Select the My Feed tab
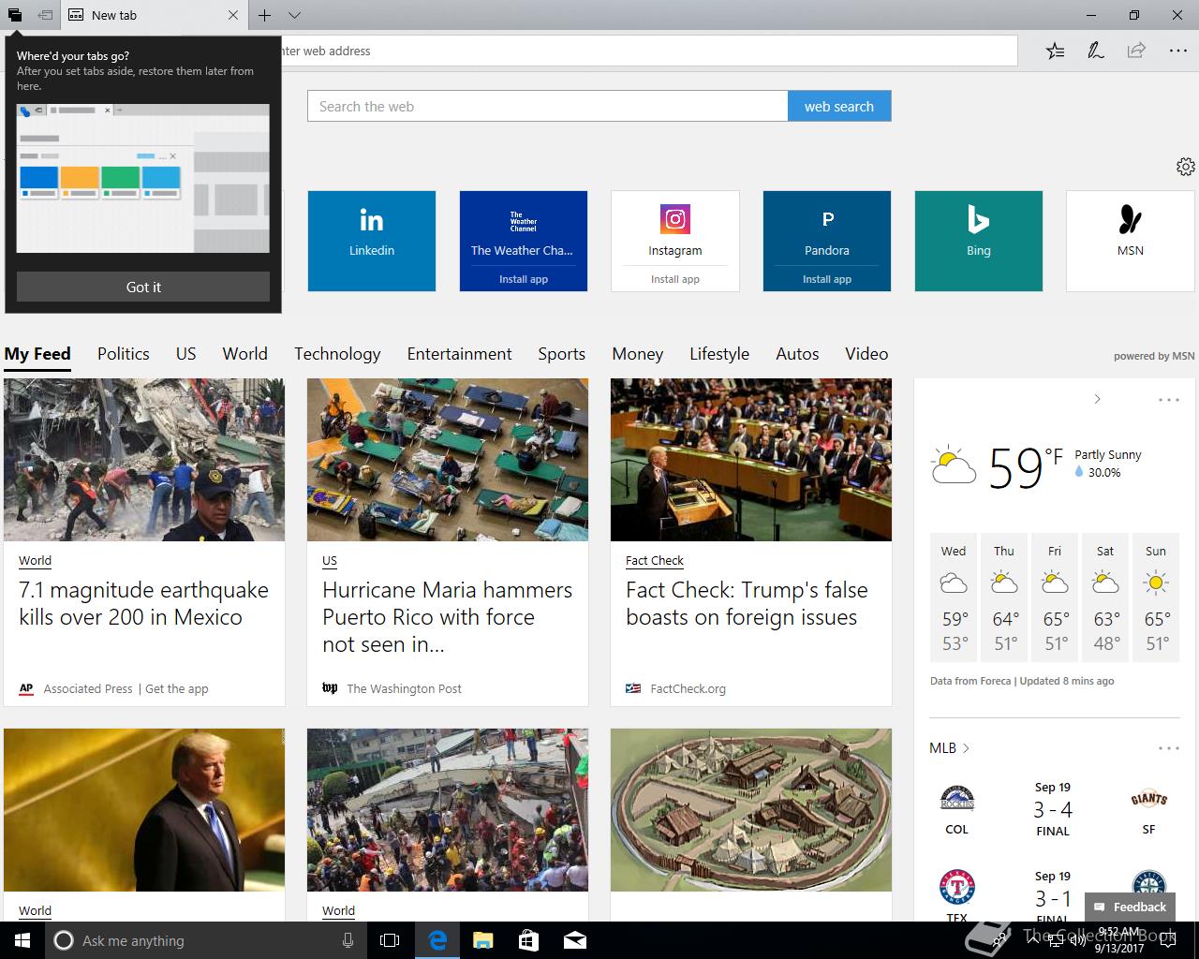Viewport: 1199px width, 959px height. tap(37, 354)
